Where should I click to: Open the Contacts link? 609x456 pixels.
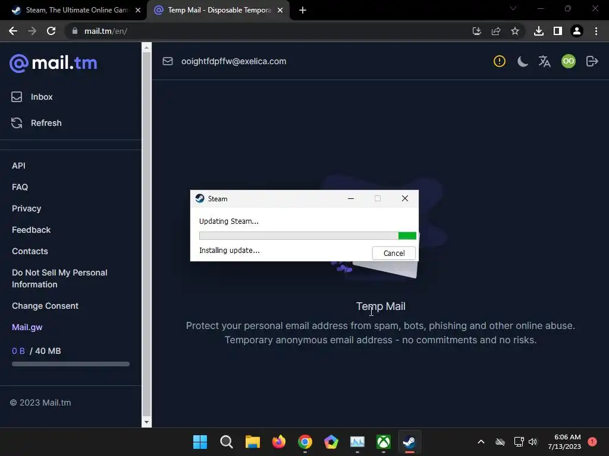[30, 251]
